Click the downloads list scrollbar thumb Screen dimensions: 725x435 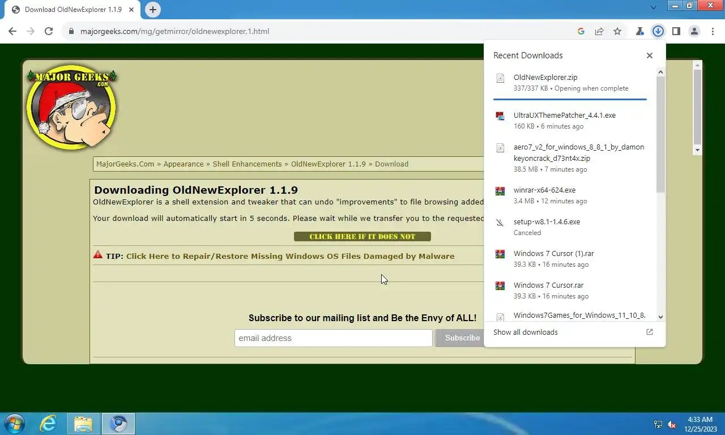coord(660,134)
